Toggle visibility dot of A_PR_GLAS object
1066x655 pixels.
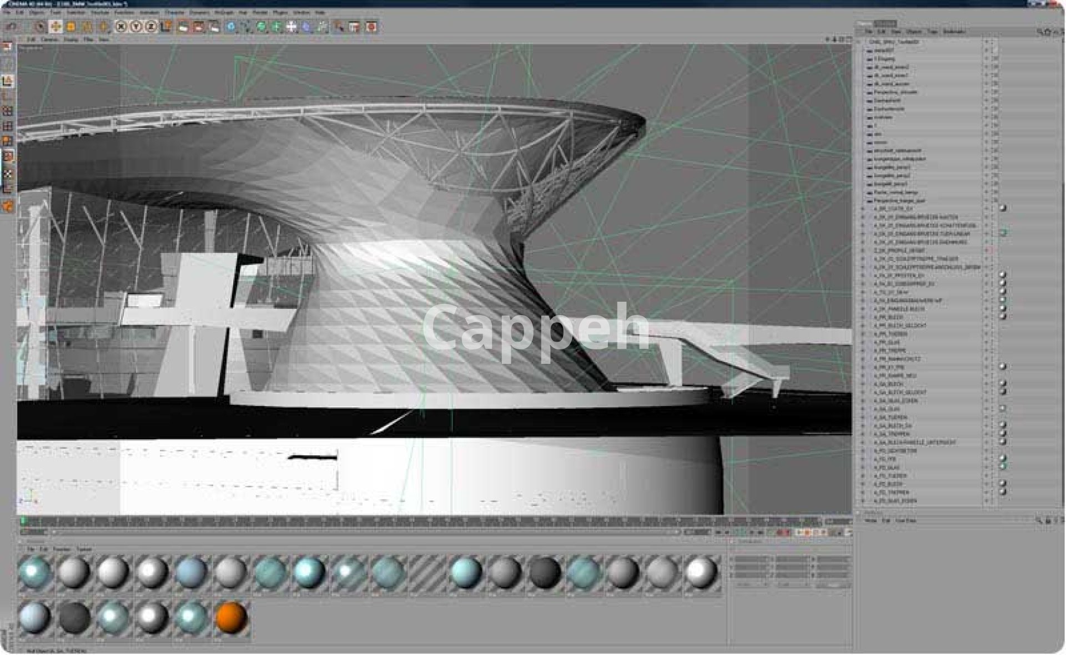(987, 342)
